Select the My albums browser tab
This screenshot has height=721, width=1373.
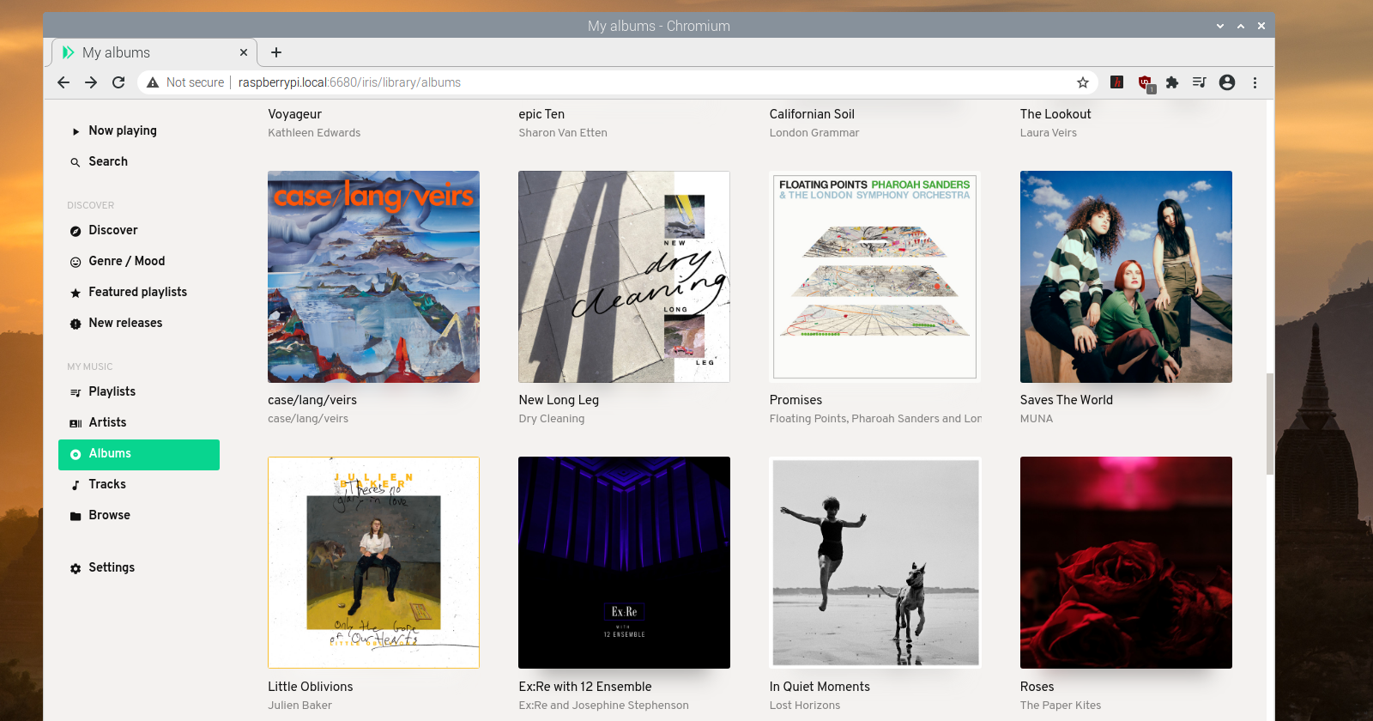[154, 52]
